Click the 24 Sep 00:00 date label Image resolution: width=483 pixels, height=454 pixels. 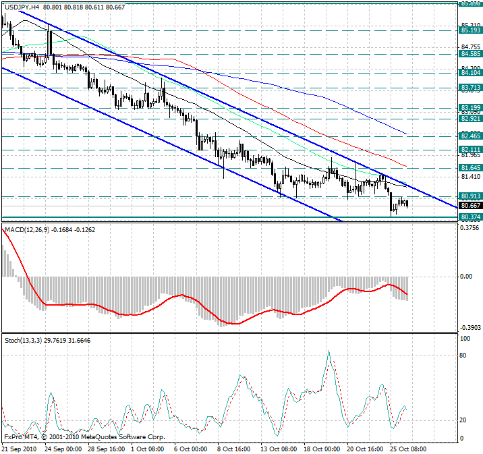pyautogui.click(x=63, y=449)
